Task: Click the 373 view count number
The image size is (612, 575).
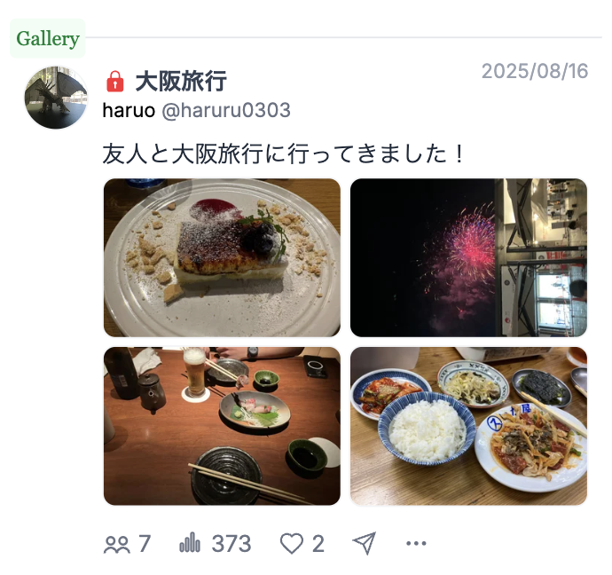Action: [231, 543]
